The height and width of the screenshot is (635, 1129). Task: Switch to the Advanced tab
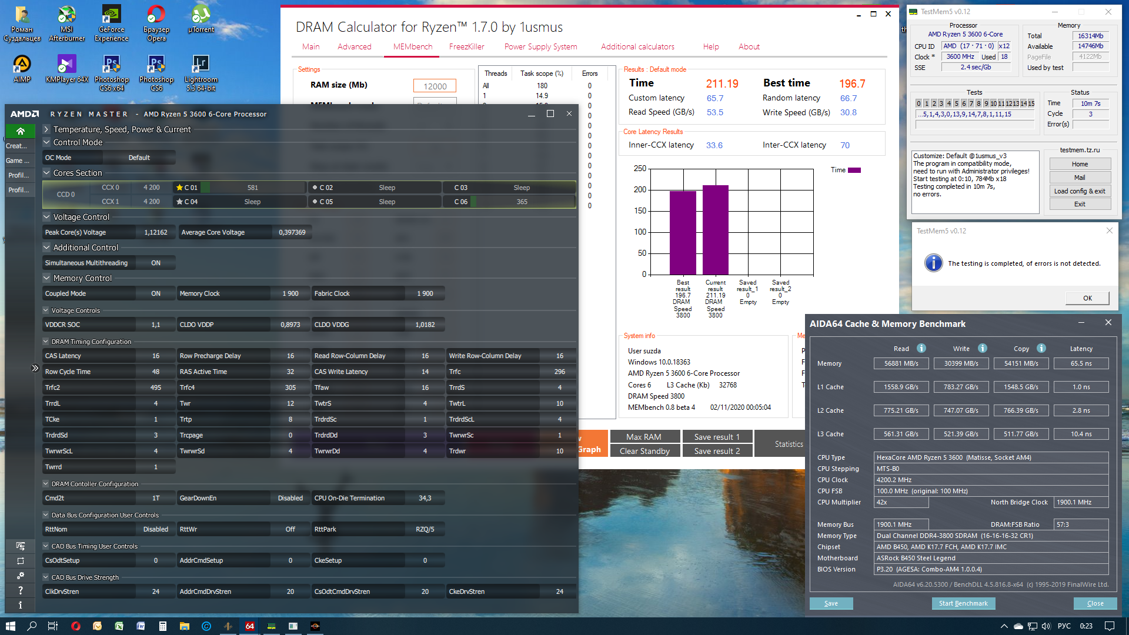click(x=354, y=46)
